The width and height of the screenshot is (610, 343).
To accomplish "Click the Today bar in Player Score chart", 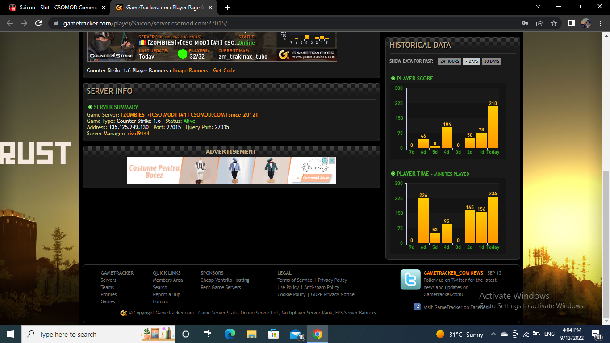I will 493,127.
